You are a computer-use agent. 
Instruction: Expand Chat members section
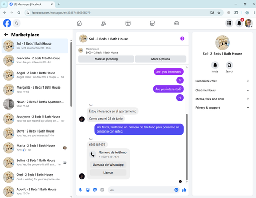pos(222,90)
